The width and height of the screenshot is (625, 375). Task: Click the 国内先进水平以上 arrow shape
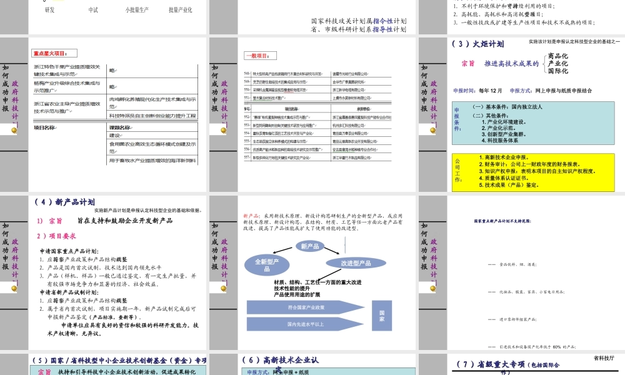(306, 324)
